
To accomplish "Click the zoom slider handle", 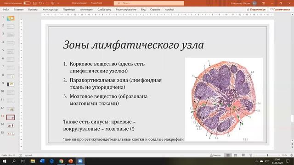I will 267,155.
